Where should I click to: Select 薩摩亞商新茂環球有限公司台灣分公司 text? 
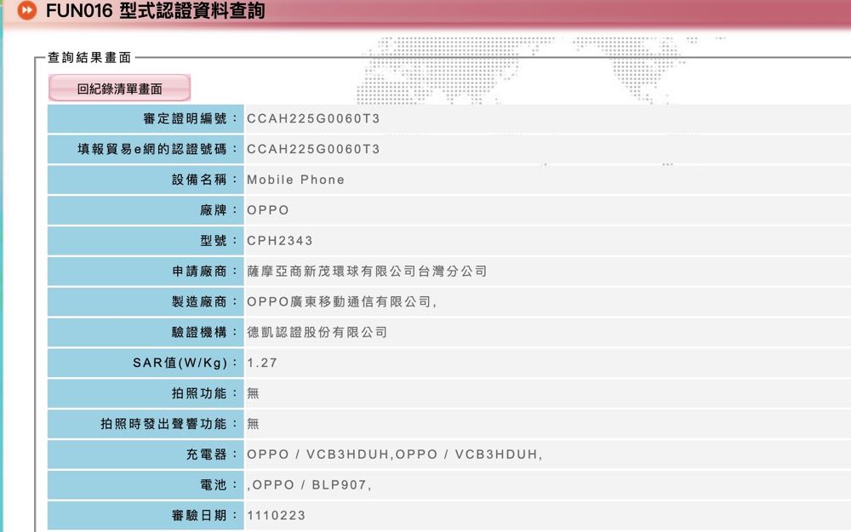tap(368, 271)
